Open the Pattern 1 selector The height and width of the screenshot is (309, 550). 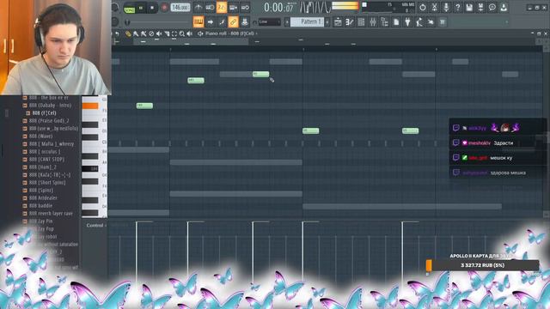(308, 22)
